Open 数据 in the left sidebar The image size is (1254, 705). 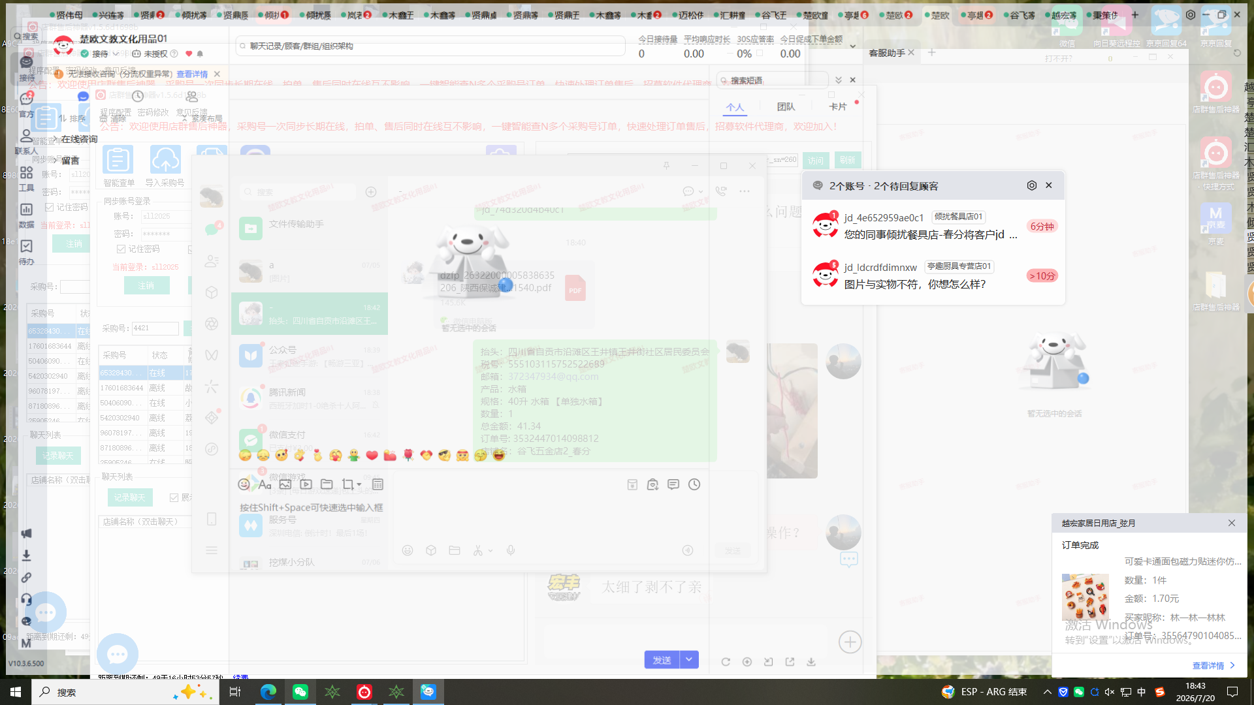pyautogui.click(x=26, y=215)
